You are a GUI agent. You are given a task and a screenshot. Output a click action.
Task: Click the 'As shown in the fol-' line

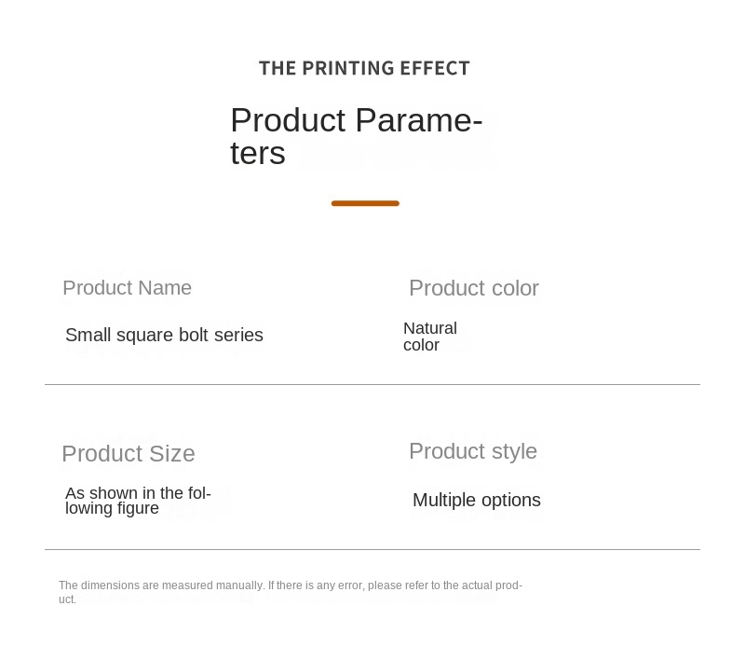(138, 493)
